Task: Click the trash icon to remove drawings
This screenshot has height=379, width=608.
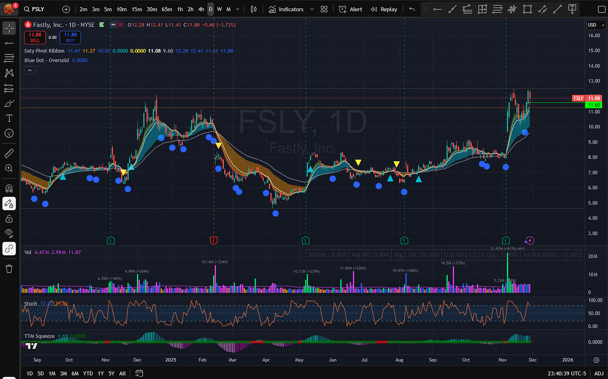Action: click(9, 269)
